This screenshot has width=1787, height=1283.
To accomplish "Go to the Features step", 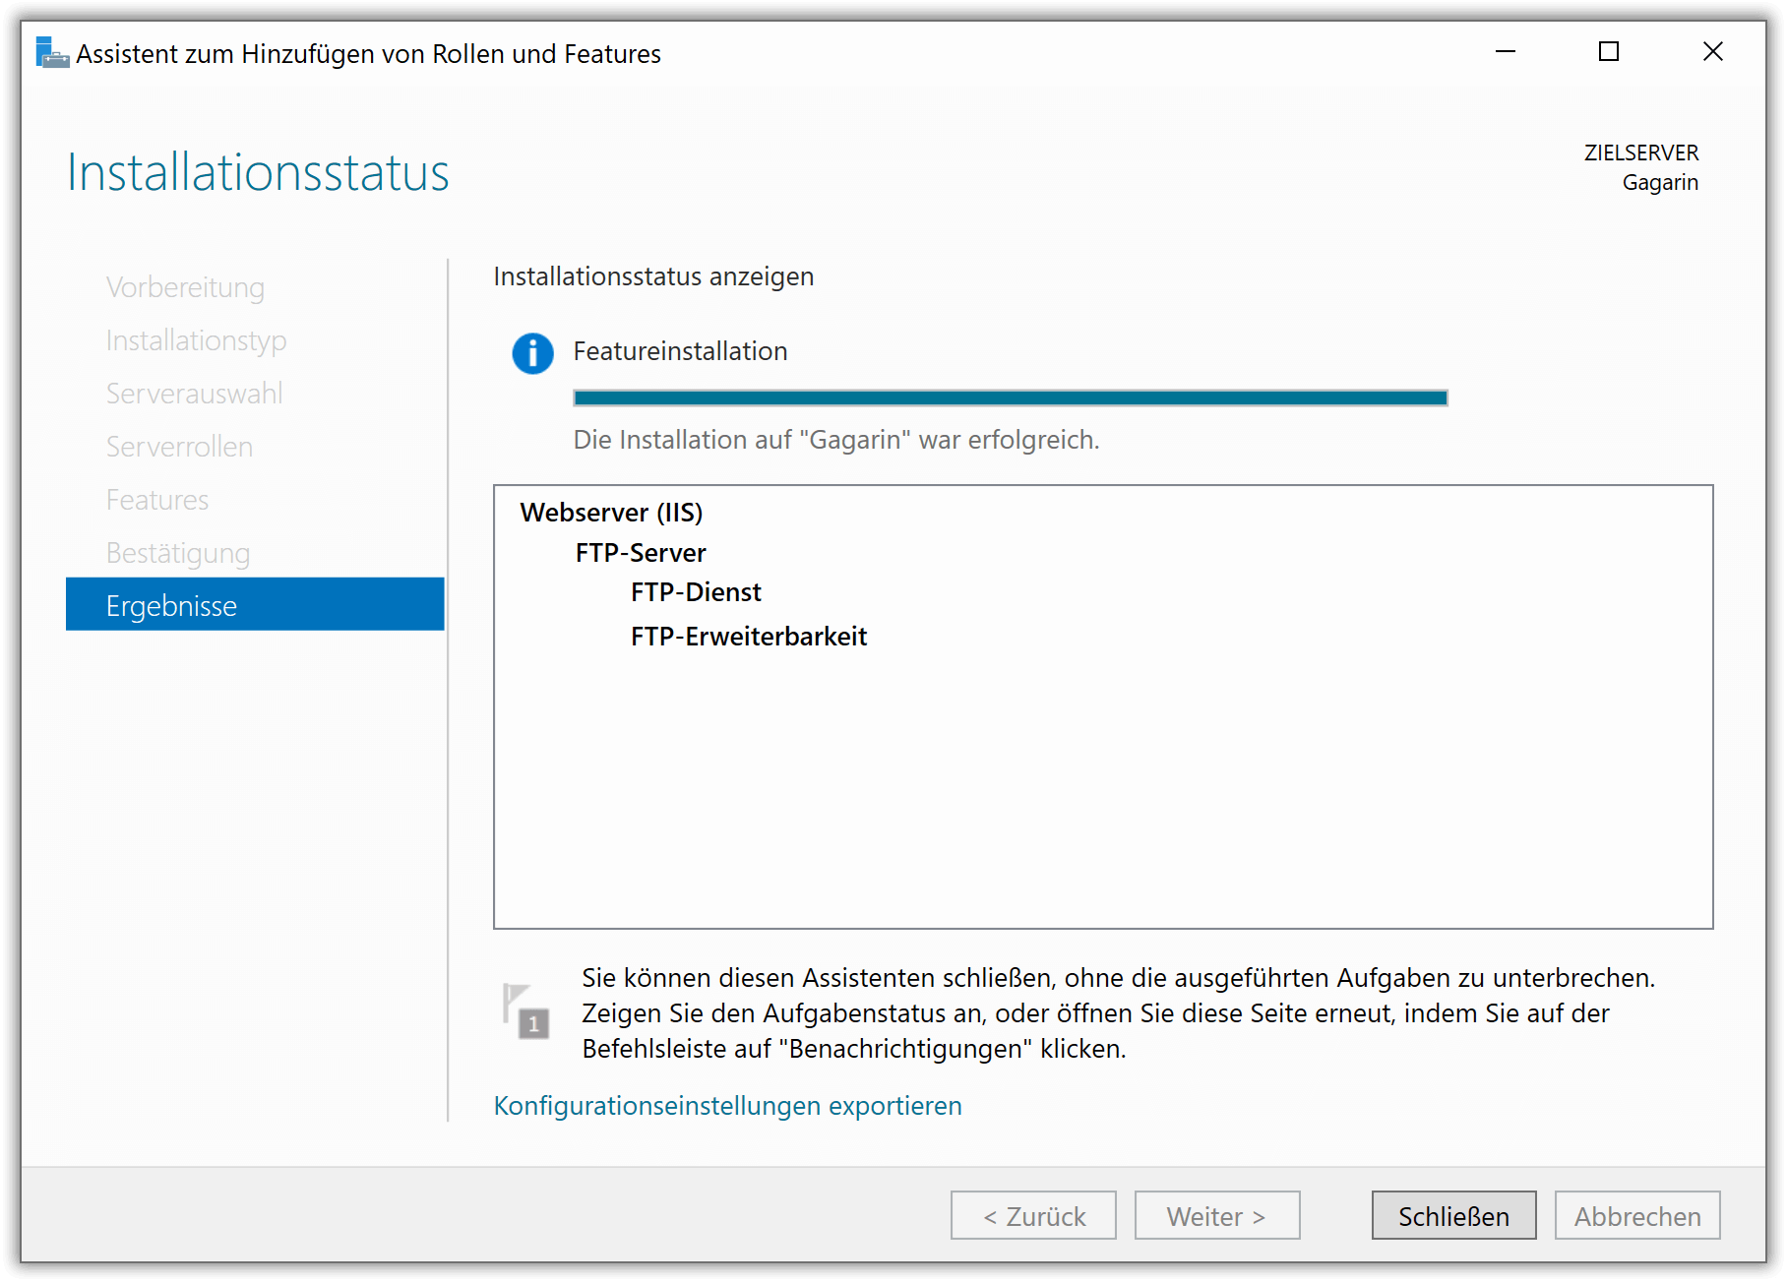I will (157, 500).
